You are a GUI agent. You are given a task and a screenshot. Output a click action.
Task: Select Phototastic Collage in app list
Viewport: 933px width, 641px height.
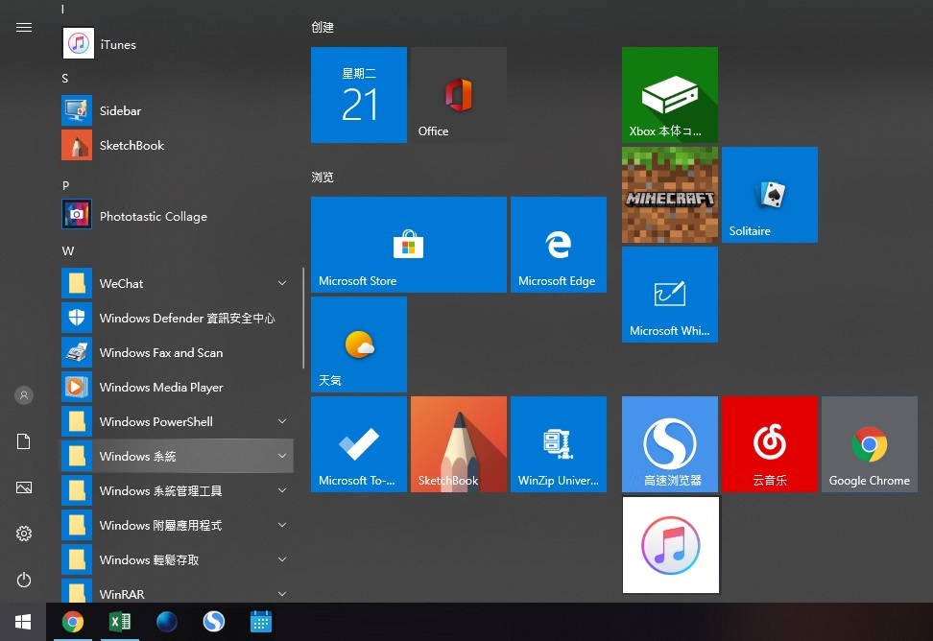click(153, 216)
